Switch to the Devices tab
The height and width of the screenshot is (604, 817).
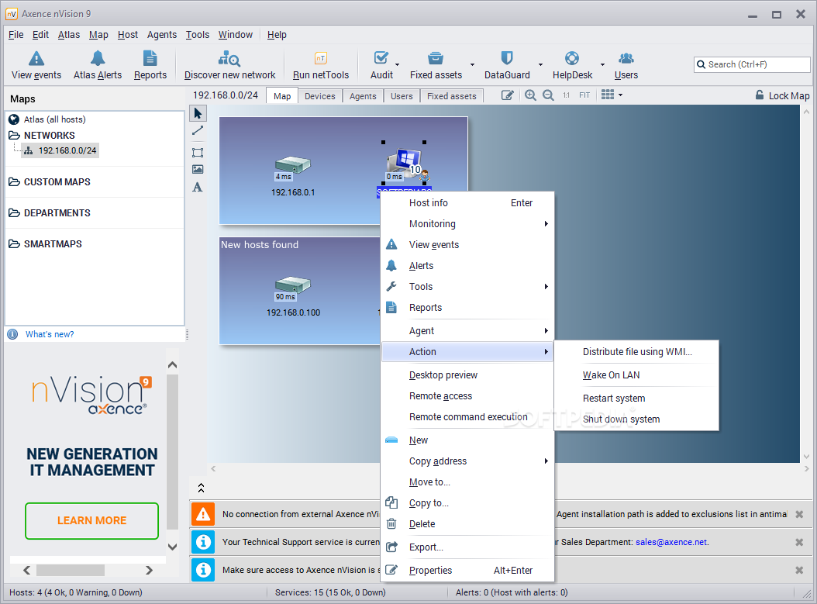(320, 96)
